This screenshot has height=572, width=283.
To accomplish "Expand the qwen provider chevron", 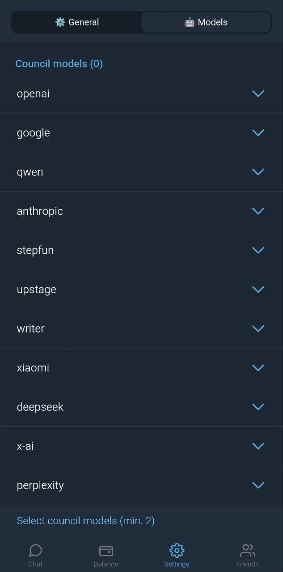I will click(258, 172).
